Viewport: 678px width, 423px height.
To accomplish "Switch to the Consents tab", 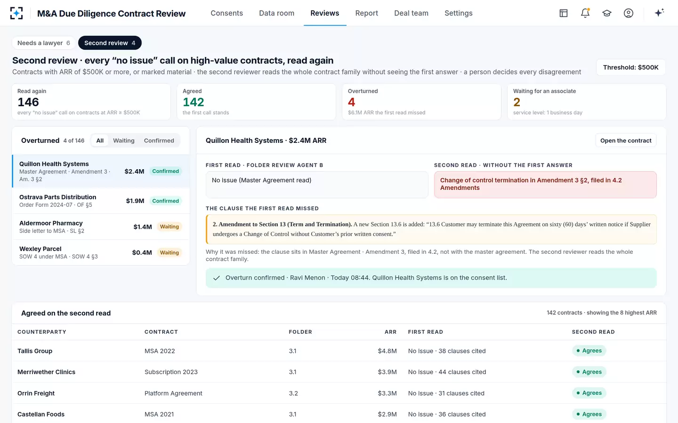I will pos(227,13).
